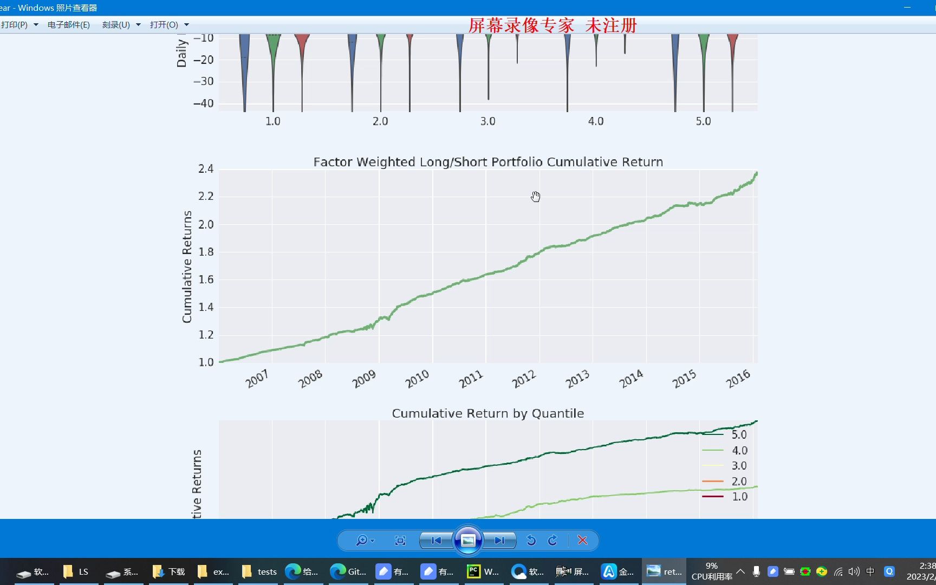
Task: Open the Wi-Fi network tray icon
Action: 838,571
